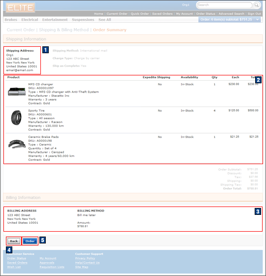Focus the Search input field
The image size is (266, 276).
[x=224, y=5]
